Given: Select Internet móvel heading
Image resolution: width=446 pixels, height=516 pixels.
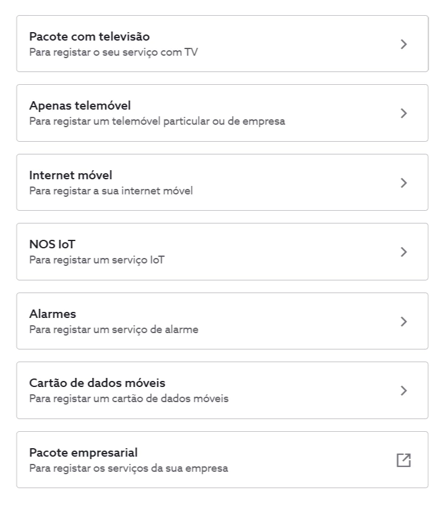Looking at the screenshot, I should tap(71, 175).
